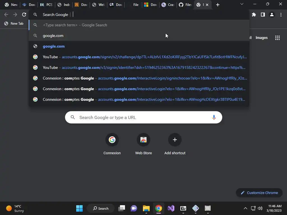Switch to the Index tab

(x=64, y=5)
